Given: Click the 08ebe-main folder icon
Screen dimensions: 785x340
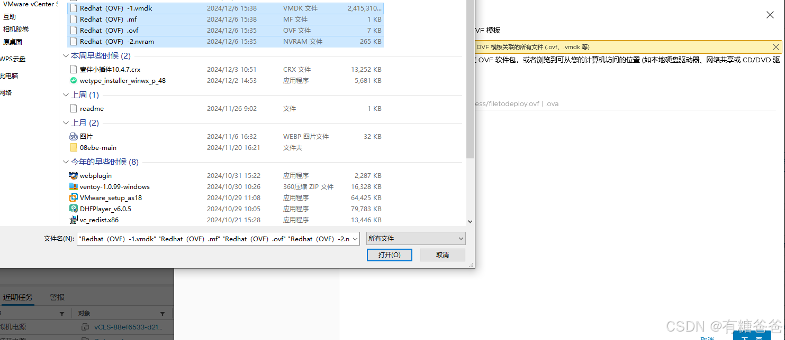Looking at the screenshot, I should pos(74,148).
